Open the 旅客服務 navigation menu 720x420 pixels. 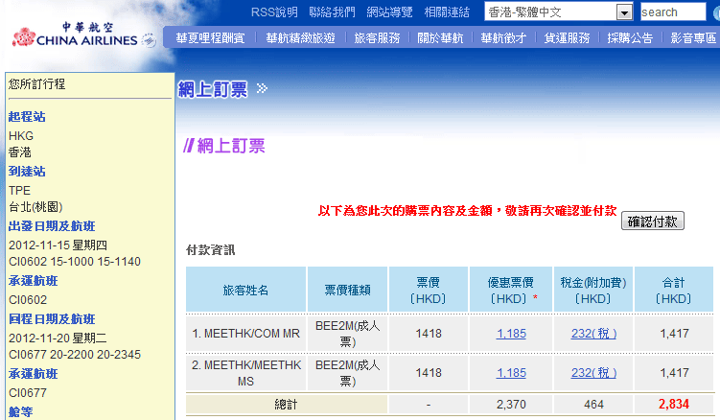[x=377, y=38]
